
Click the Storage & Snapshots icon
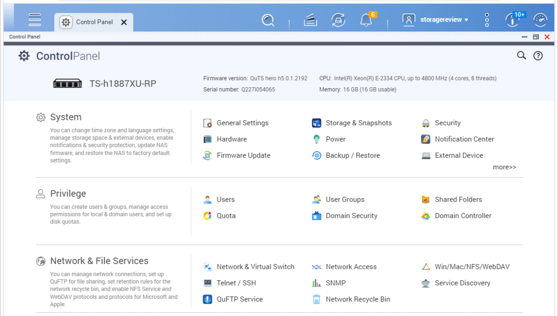tap(316, 123)
